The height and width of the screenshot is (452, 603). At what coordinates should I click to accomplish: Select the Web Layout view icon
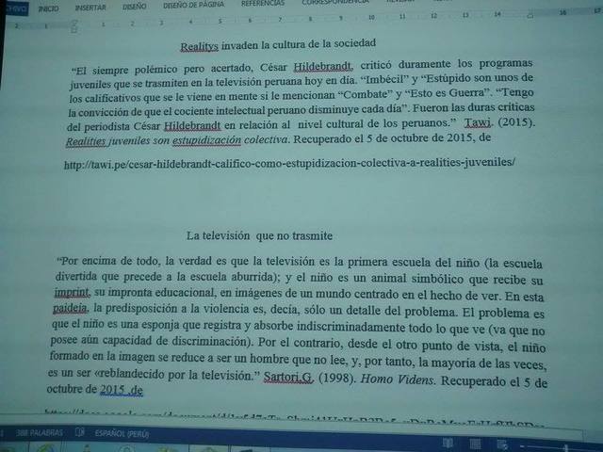click(x=502, y=444)
